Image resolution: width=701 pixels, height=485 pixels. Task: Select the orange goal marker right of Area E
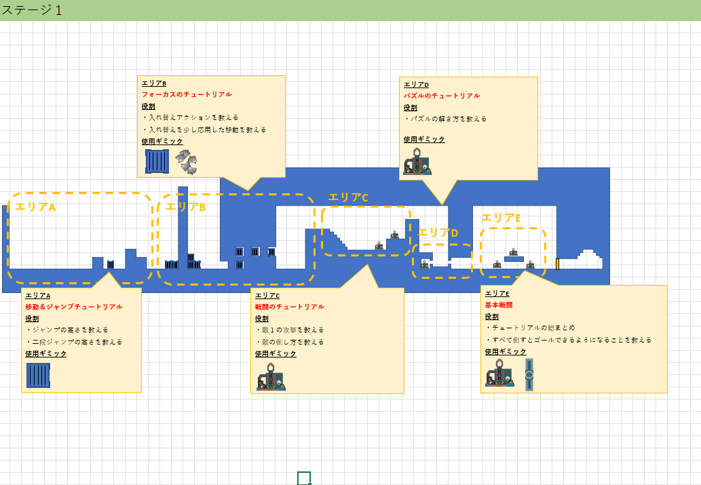click(557, 264)
